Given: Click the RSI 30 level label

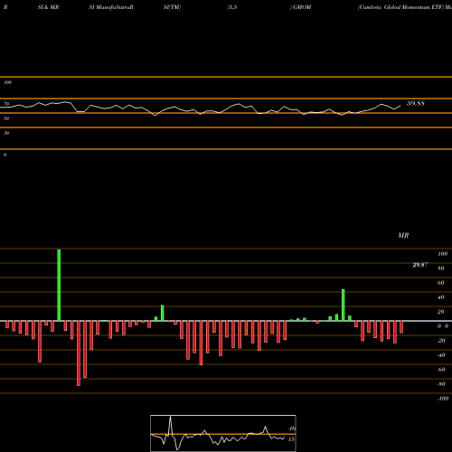Looking at the screenshot, I should (x=6, y=133).
